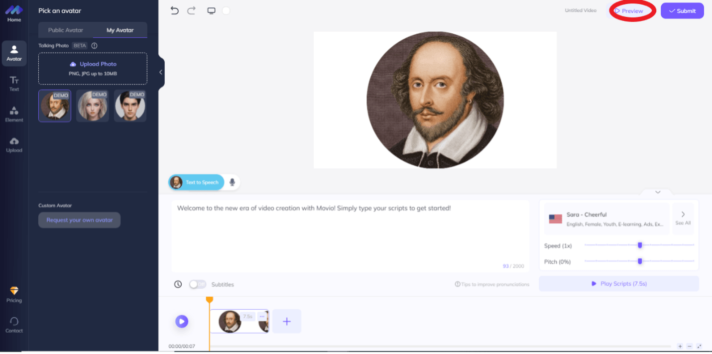Toggle the Subtitles switch
Screen dimensions: 712x354
pos(198,284)
